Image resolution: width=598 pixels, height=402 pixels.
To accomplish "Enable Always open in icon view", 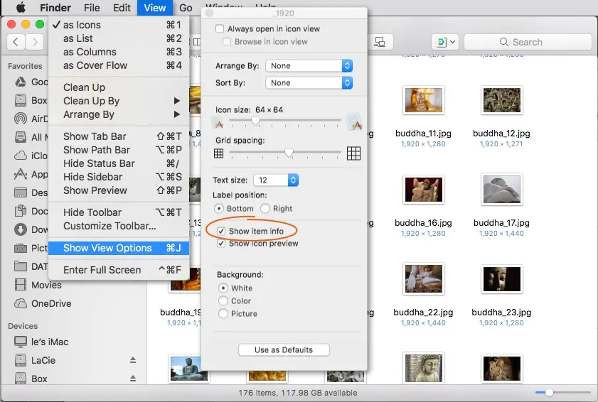I will pyautogui.click(x=220, y=29).
